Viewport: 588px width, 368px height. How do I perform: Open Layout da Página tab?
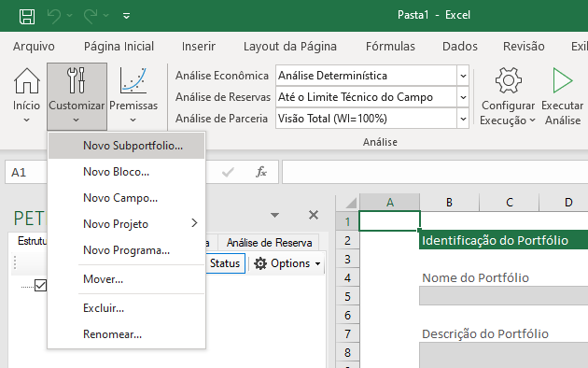(x=290, y=47)
